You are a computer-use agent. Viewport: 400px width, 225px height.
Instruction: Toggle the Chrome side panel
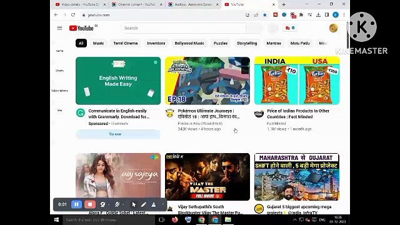click(x=327, y=15)
